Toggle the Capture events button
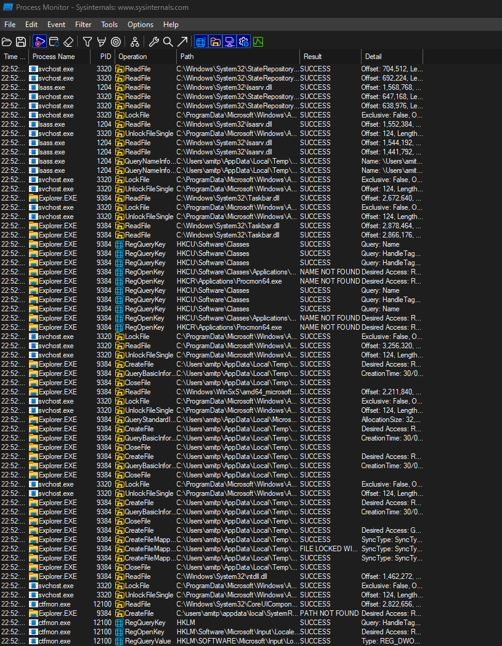 pos(40,42)
